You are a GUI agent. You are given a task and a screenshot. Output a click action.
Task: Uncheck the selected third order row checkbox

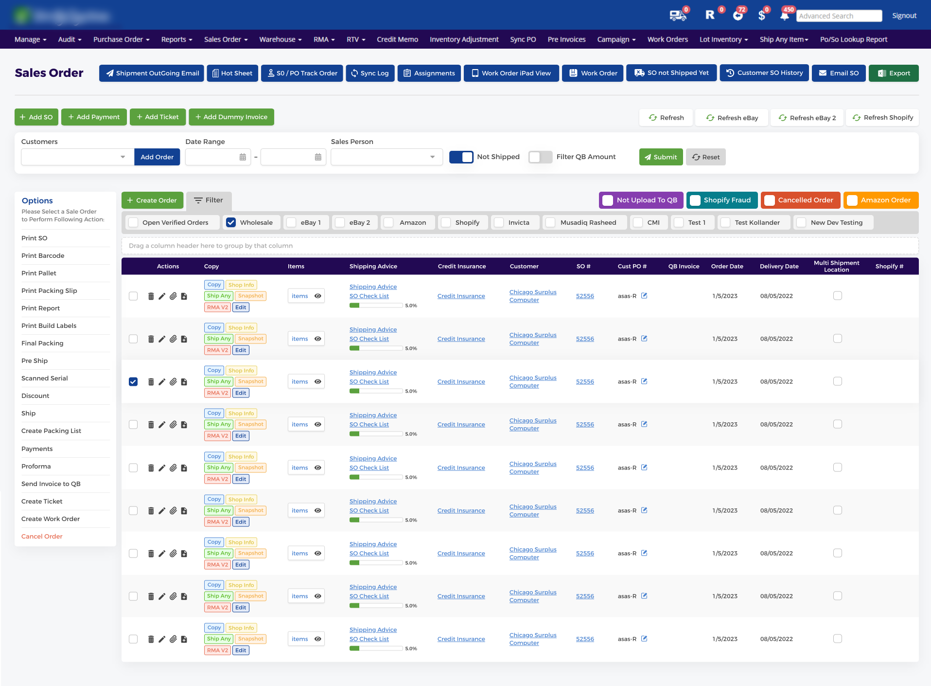click(133, 382)
